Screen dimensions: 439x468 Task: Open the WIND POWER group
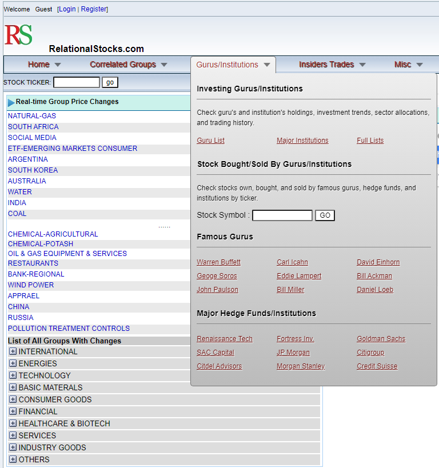[x=31, y=285]
